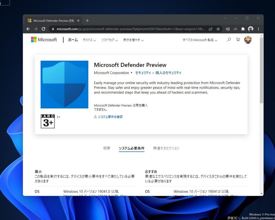Viewport: 275px width, 220px height.
Task: Switch to 関連するセクション tab
Action: pyautogui.click(x=166, y=148)
